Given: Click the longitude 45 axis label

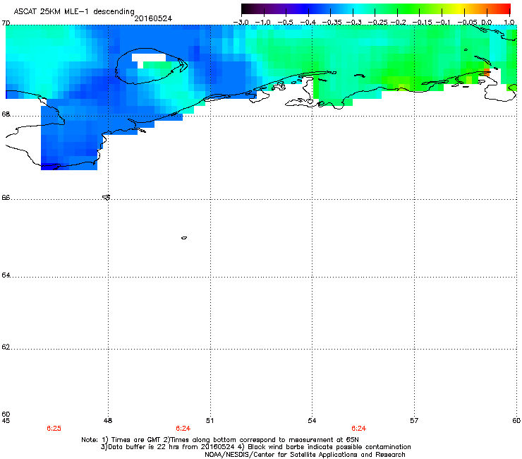Looking at the screenshot, I should pyautogui.click(x=6, y=421).
